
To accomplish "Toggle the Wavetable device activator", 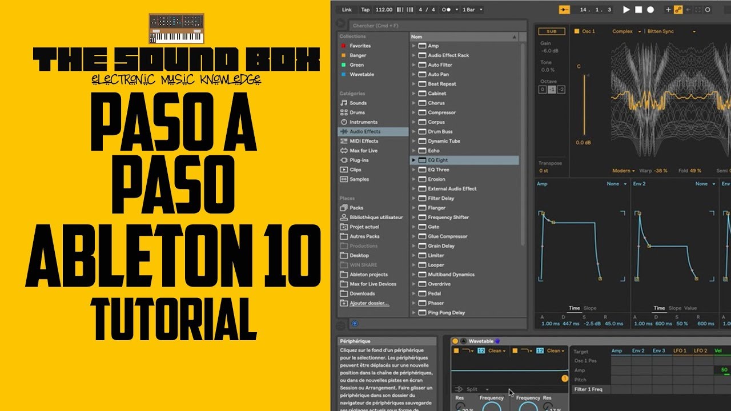I will pyautogui.click(x=455, y=341).
